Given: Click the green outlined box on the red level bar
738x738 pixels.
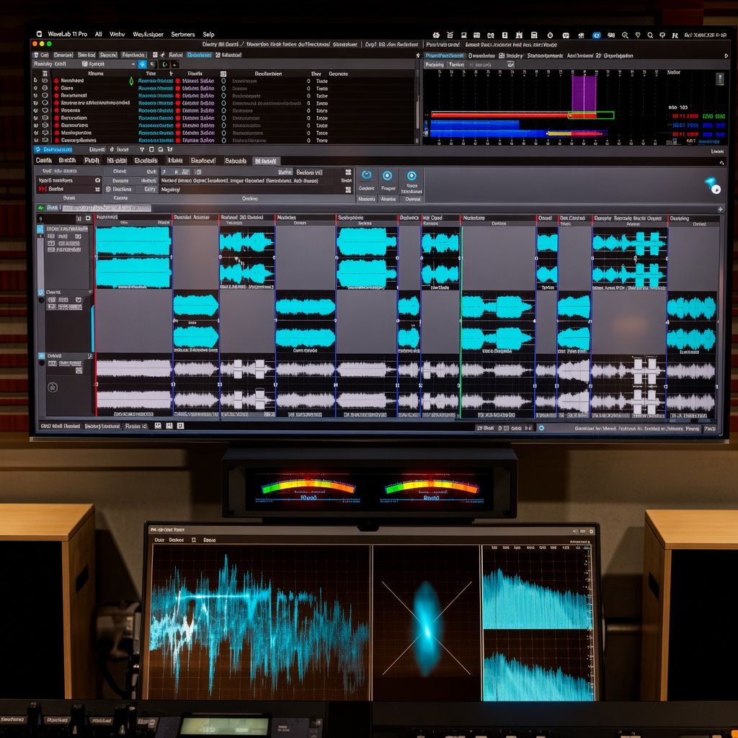Looking at the screenshot, I should point(591,115).
